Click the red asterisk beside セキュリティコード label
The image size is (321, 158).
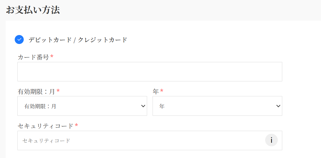point(77,125)
